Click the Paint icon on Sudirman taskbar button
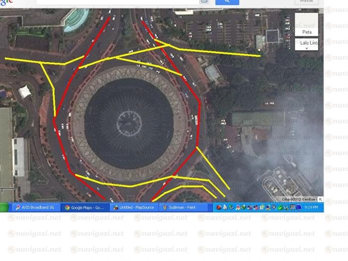The width and height of the screenshot is (348, 261). pos(165,207)
